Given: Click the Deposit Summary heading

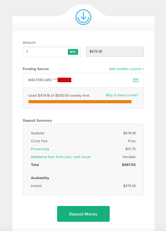Looking at the screenshot, I should (x=37, y=121).
